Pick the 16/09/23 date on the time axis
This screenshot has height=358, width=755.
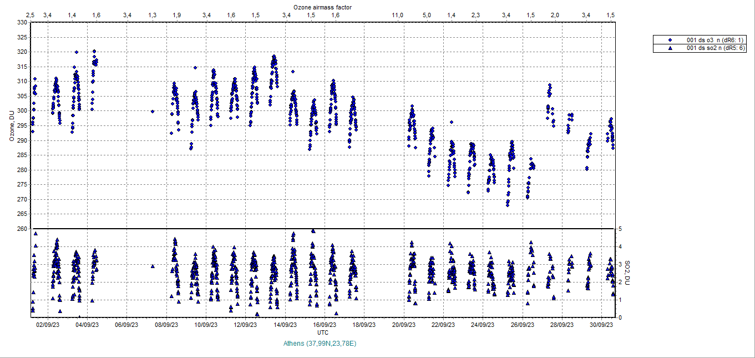324,325
